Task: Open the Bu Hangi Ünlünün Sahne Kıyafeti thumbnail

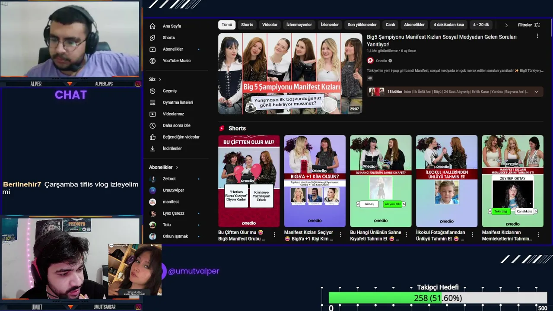Action: point(381,181)
